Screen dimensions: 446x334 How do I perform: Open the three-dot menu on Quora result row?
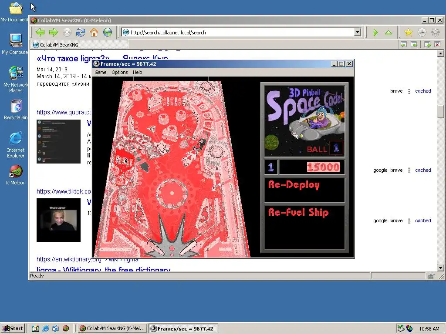[409, 170]
